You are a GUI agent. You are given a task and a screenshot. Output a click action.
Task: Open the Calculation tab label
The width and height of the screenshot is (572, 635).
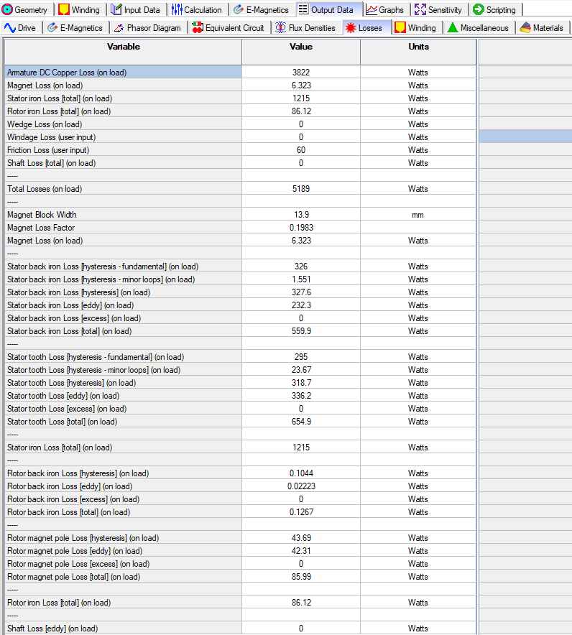203,10
